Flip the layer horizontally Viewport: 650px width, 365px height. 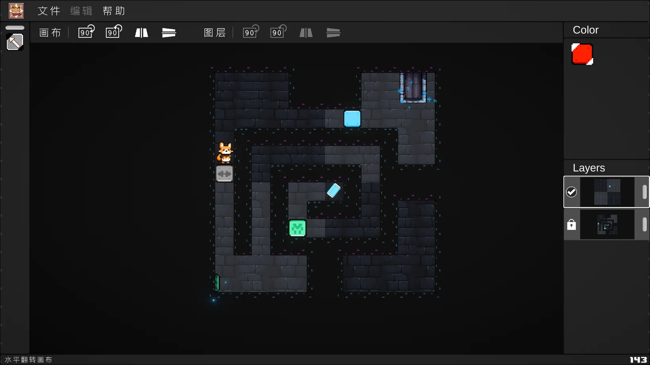(306, 33)
